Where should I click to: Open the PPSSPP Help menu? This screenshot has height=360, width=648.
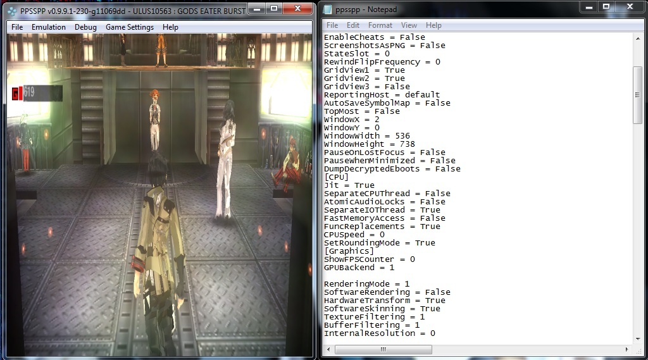click(170, 27)
